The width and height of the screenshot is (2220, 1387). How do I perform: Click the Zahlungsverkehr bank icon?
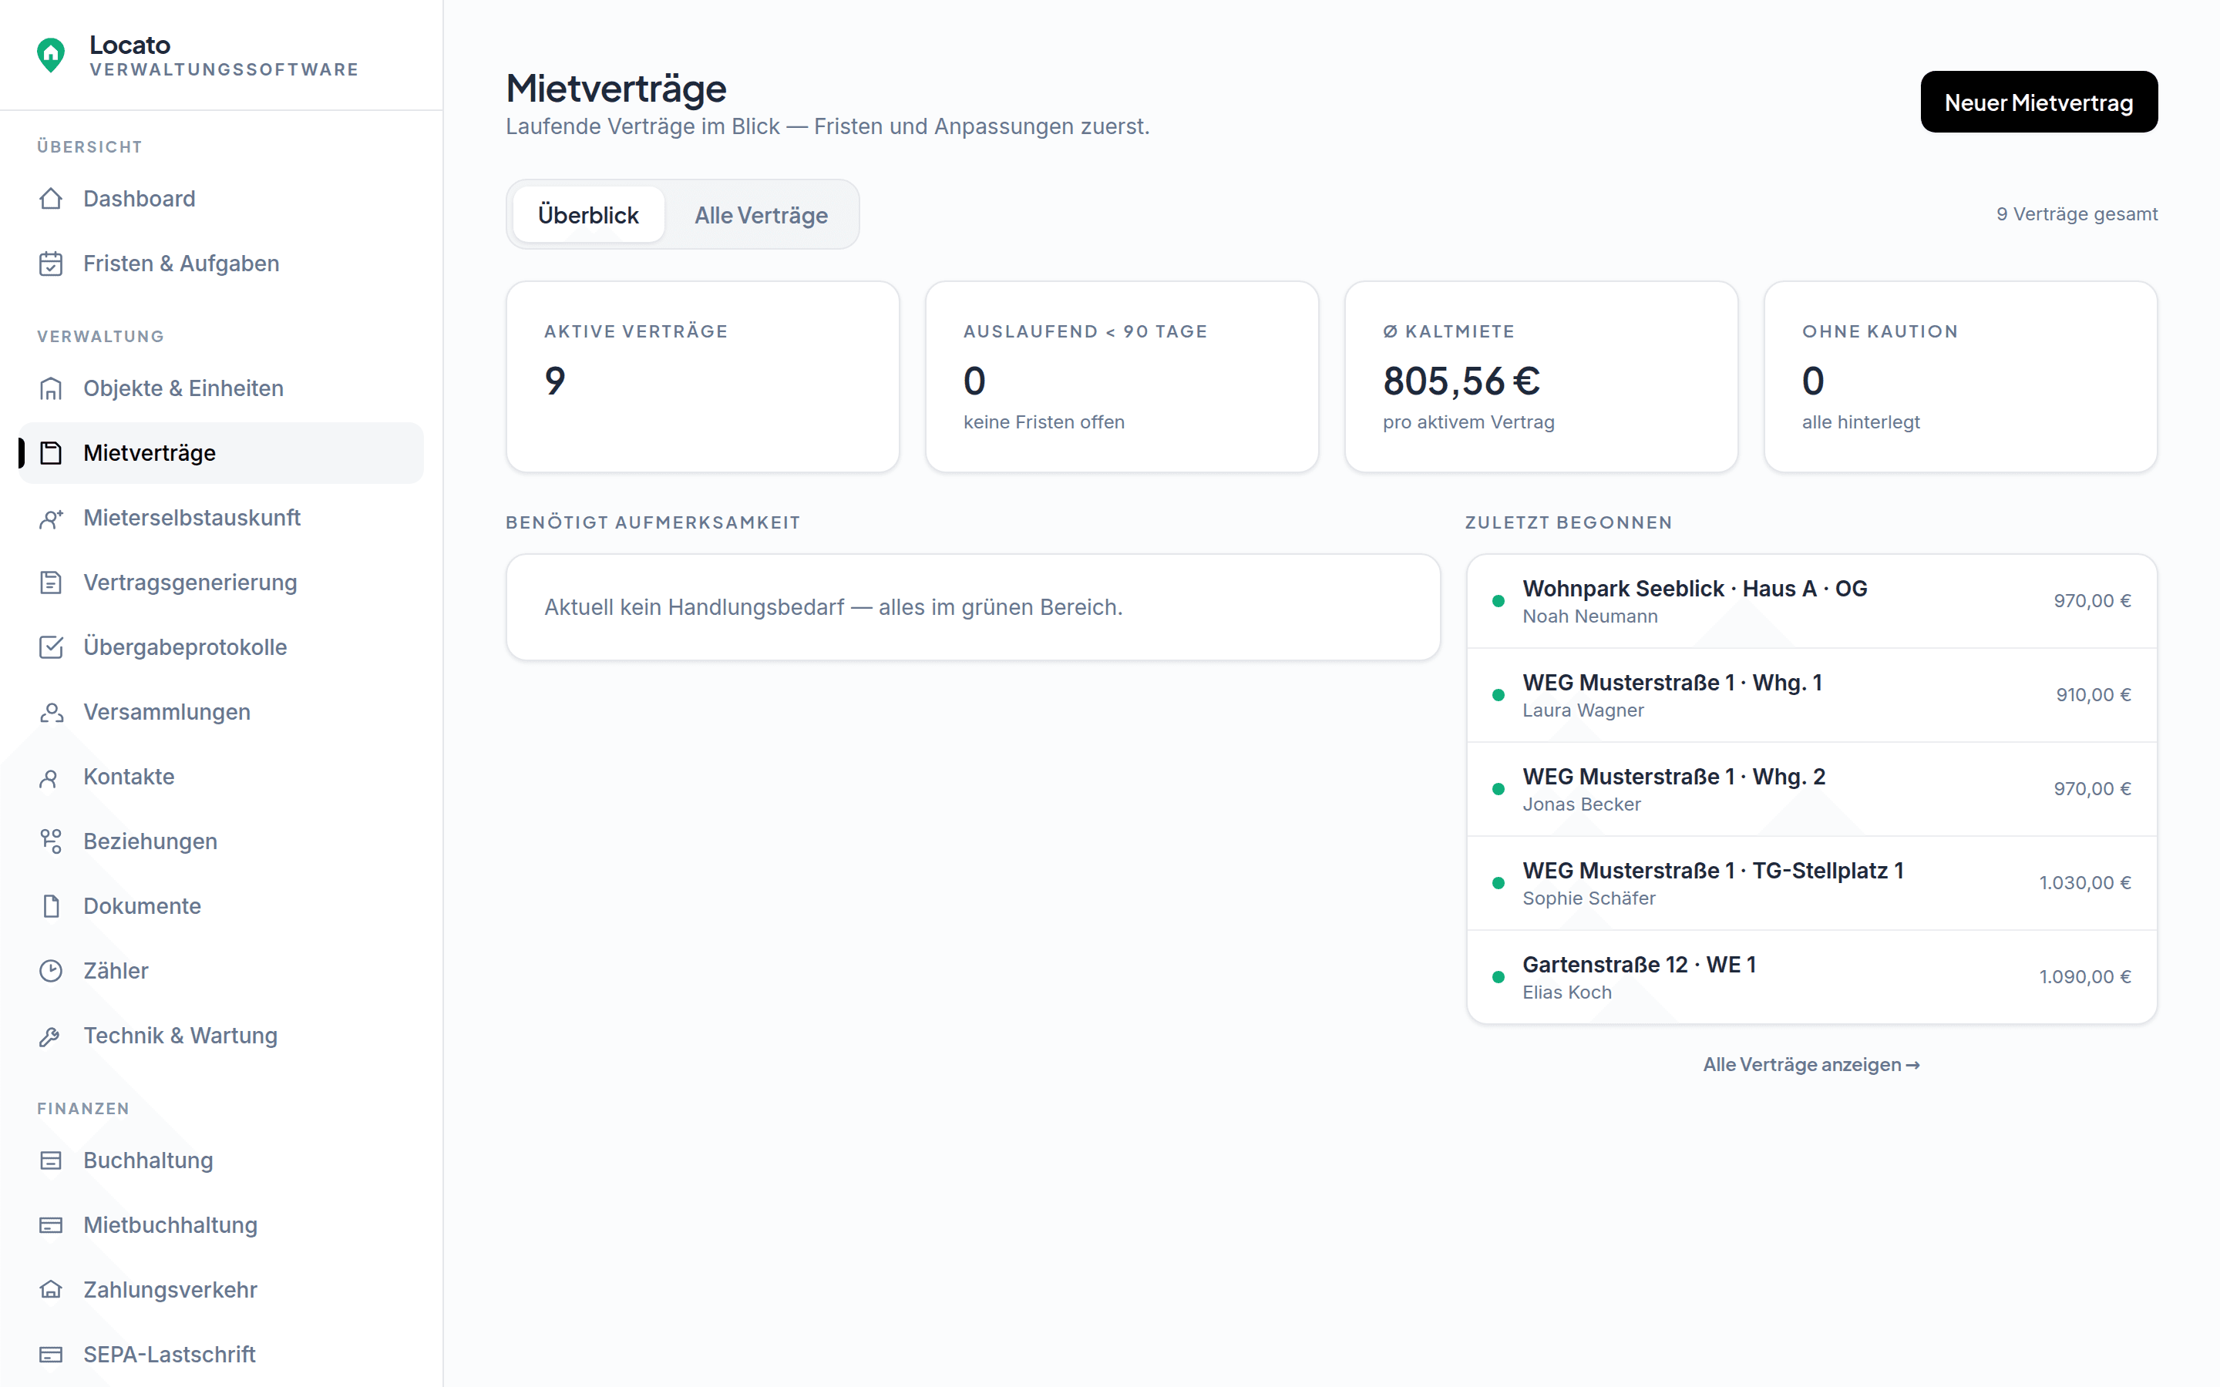tap(50, 1290)
